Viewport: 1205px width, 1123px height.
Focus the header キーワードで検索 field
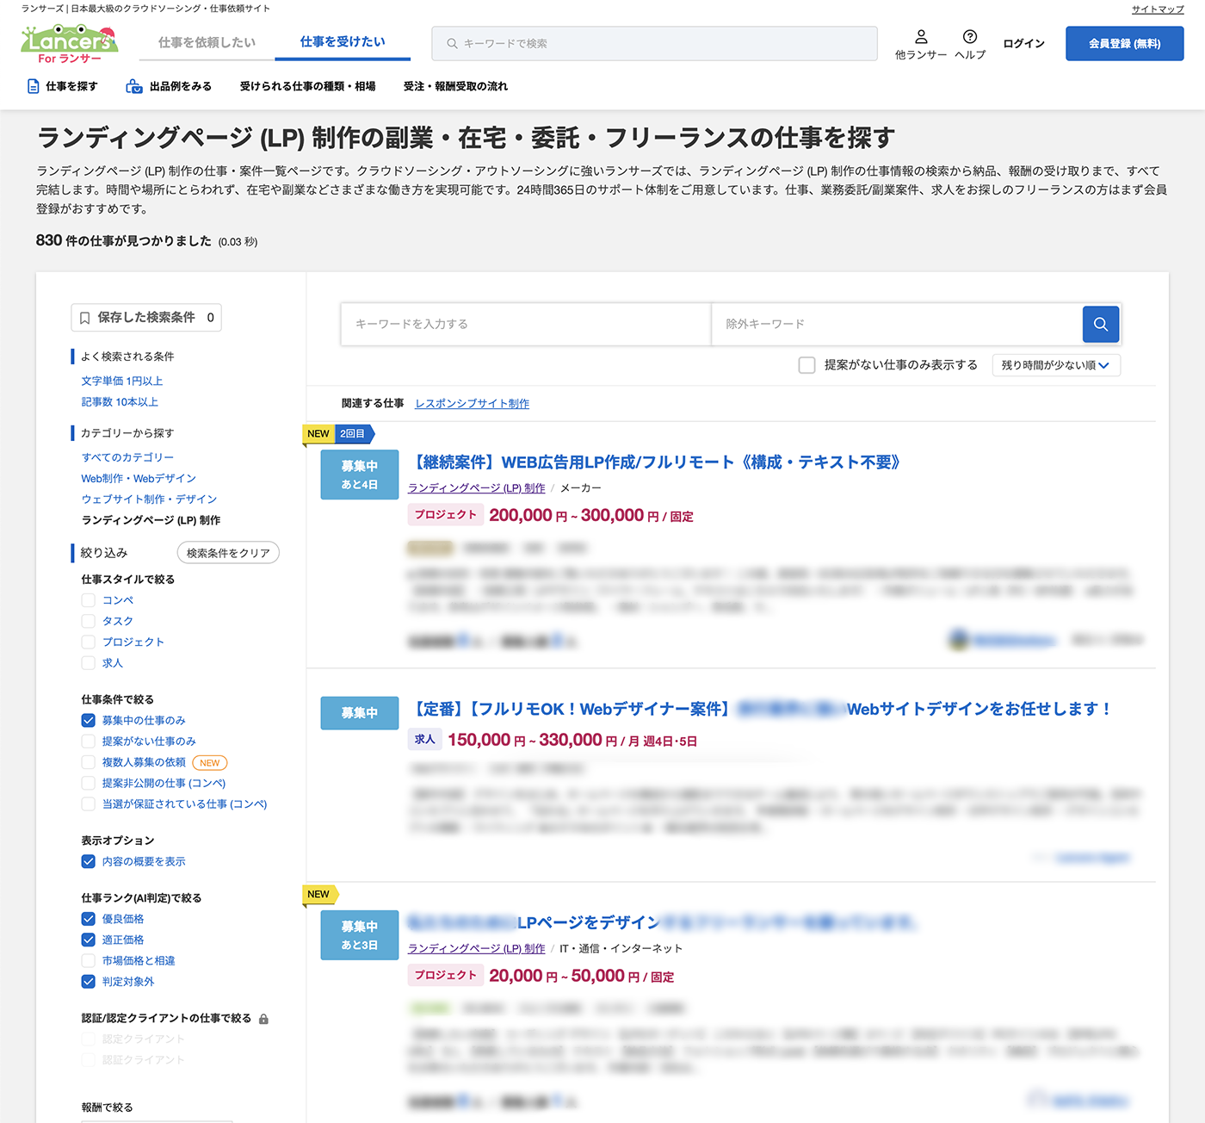point(654,43)
